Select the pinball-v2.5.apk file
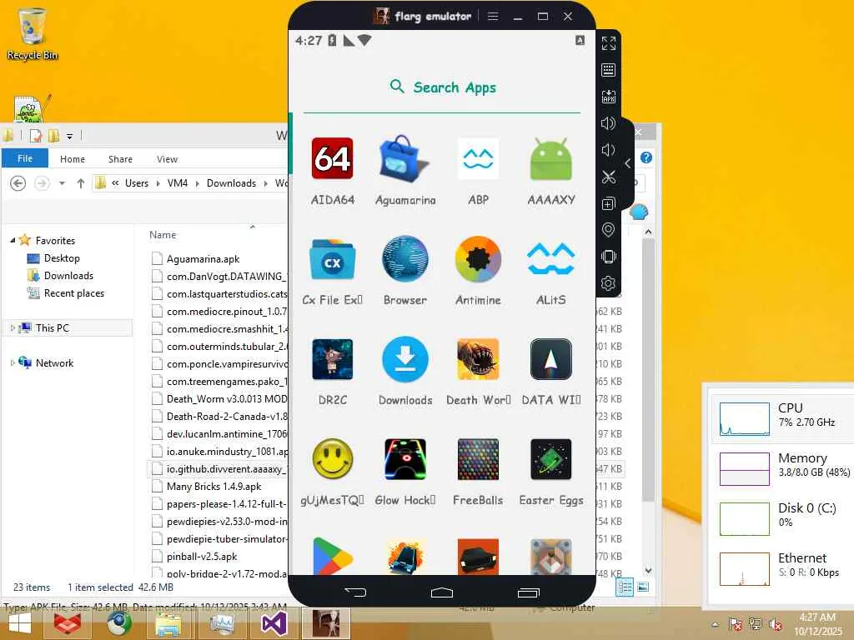Screen dimensions: 854x640 (202, 556)
